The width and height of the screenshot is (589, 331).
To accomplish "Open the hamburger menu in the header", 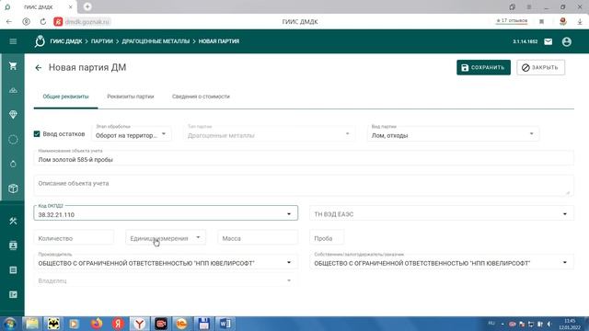I will [13, 41].
